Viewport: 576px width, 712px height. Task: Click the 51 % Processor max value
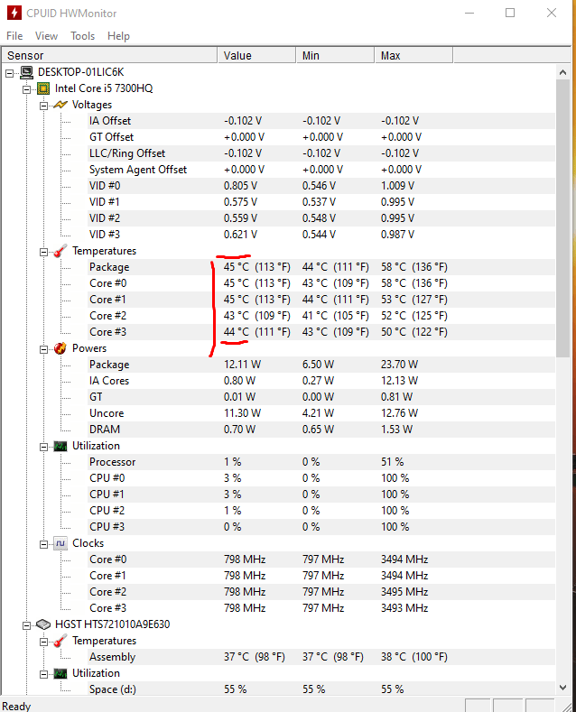click(x=392, y=462)
